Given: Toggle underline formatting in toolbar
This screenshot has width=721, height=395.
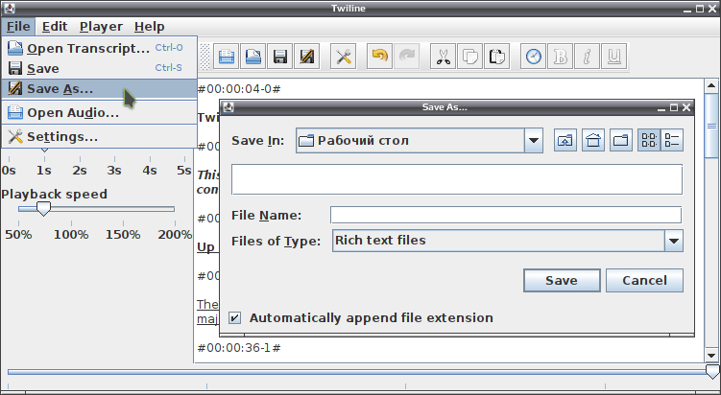Looking at the screenshot, I should point(613,57).
